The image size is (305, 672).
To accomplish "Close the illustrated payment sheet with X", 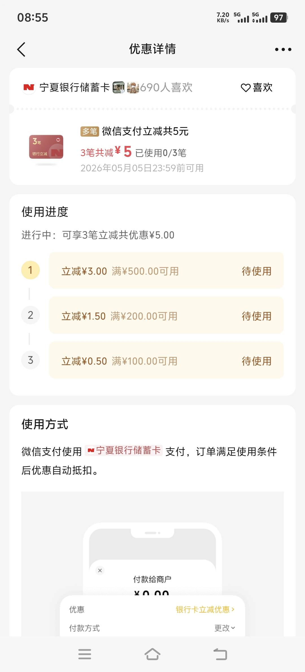I will point(100,570).
